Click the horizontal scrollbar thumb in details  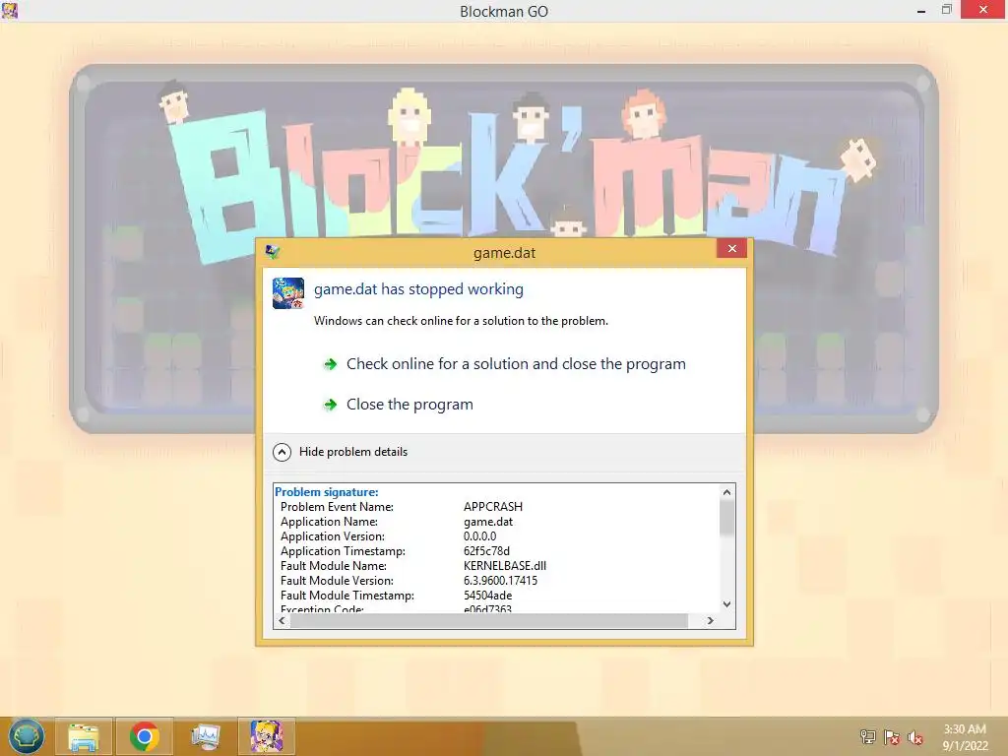tap(488, 620)
